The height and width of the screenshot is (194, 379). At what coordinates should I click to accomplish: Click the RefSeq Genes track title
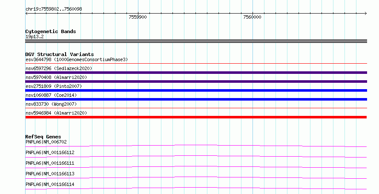[x=43, y=137]
